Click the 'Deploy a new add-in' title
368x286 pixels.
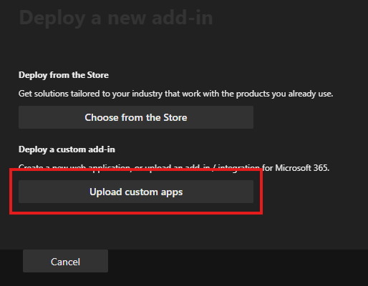(116, 18)
